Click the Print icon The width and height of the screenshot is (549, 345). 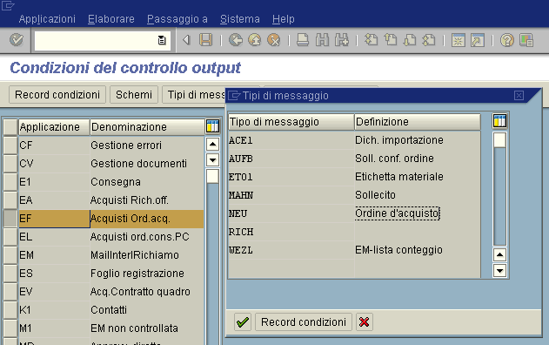303,40
